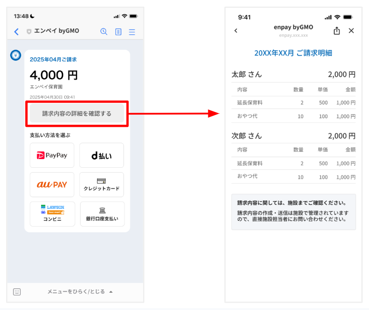369x310 pixels.
Task: Select コンビニ payment option
Action: pos(53,214)
